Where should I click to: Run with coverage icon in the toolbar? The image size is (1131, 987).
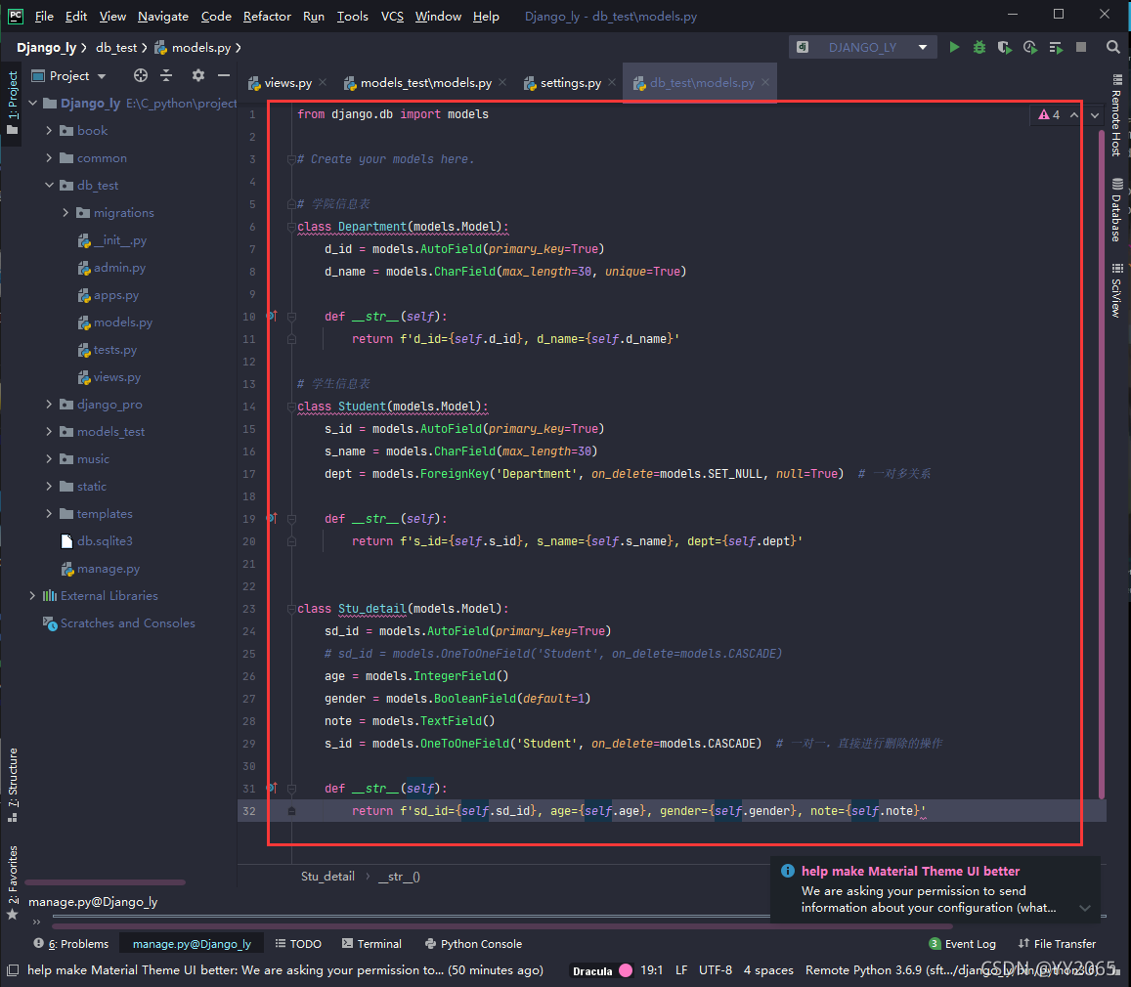tap(1004, 47)
